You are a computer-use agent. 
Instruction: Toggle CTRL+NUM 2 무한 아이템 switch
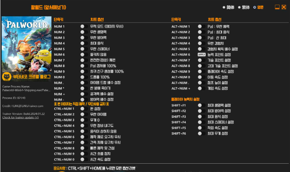84,114
